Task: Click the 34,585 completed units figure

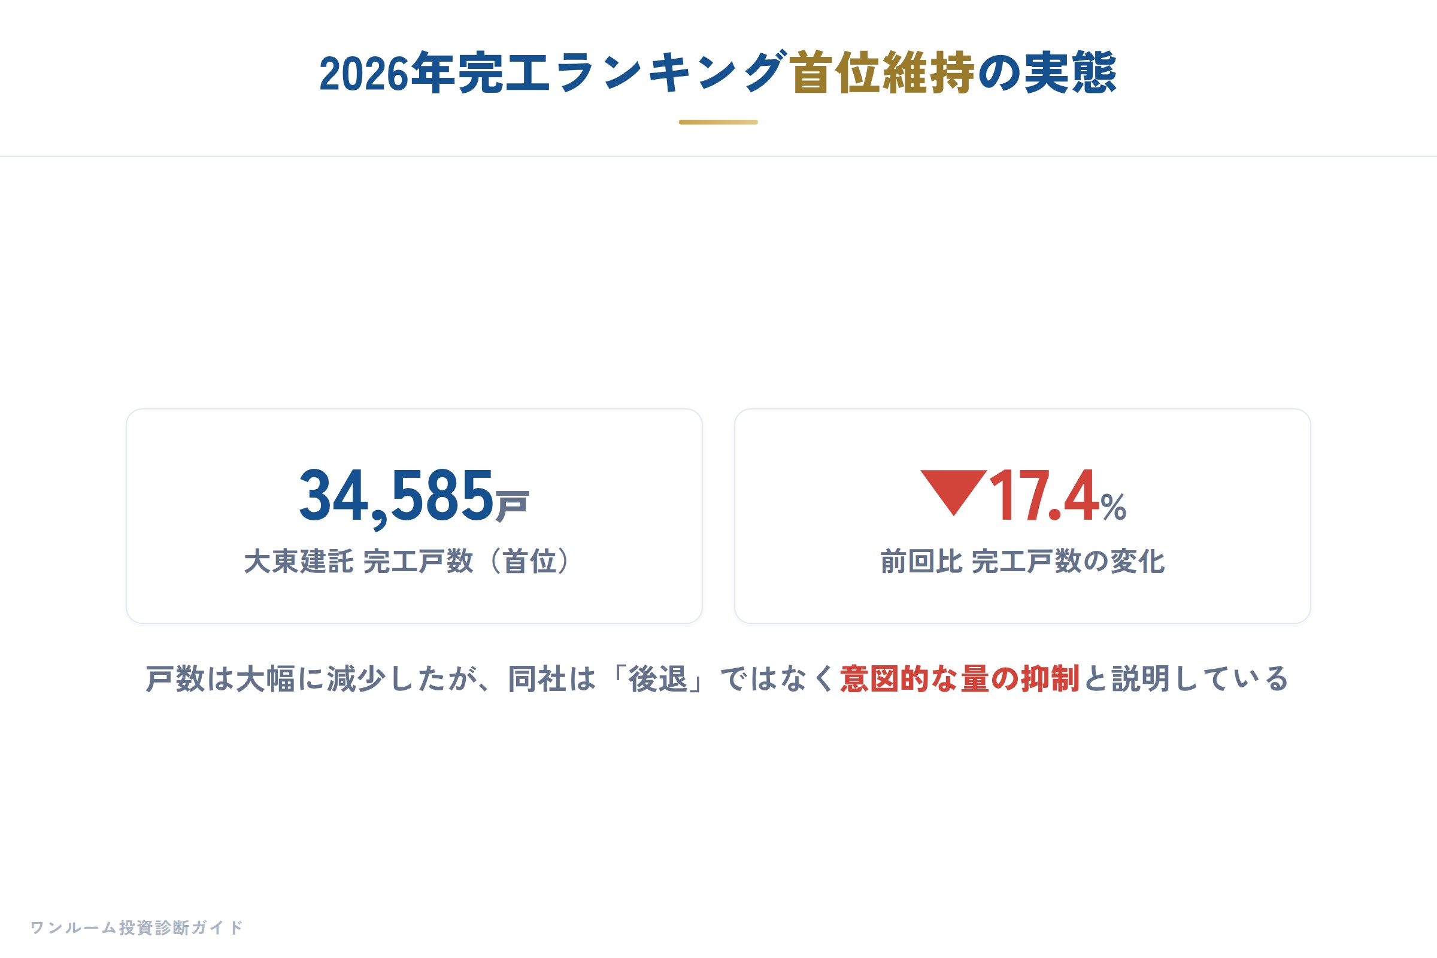Action: (396, 496)
